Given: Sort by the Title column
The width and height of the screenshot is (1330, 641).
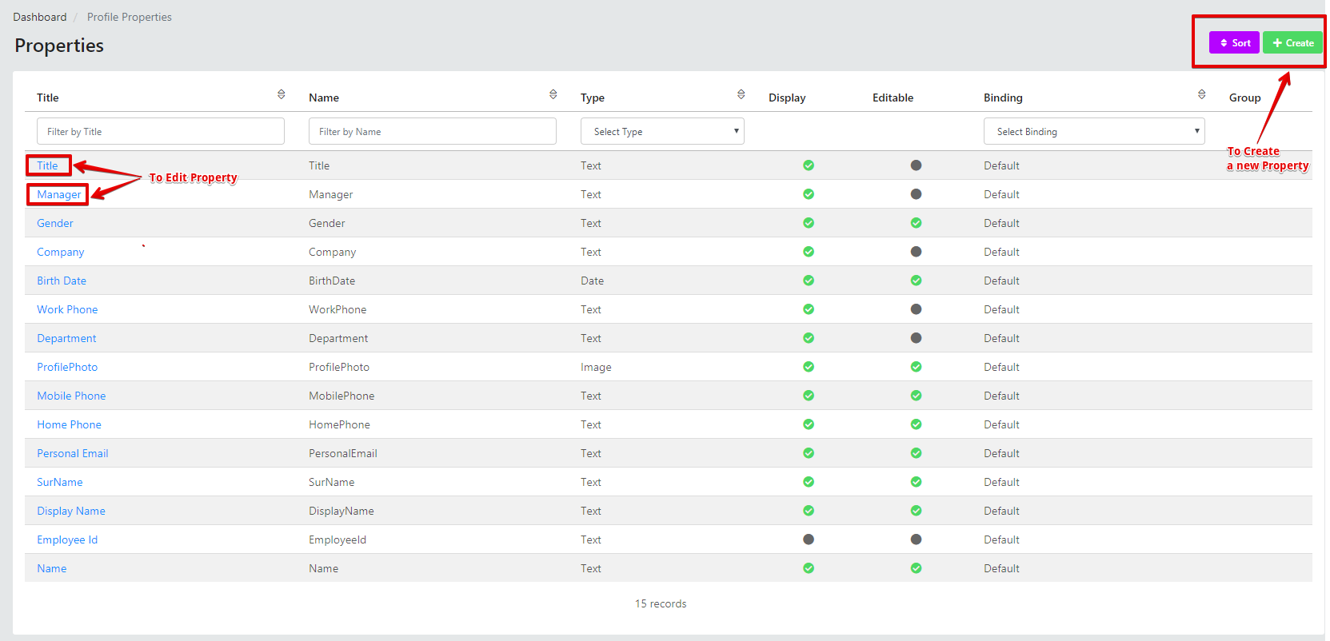Looking at the screenshot, I should (x=282, y=94).
